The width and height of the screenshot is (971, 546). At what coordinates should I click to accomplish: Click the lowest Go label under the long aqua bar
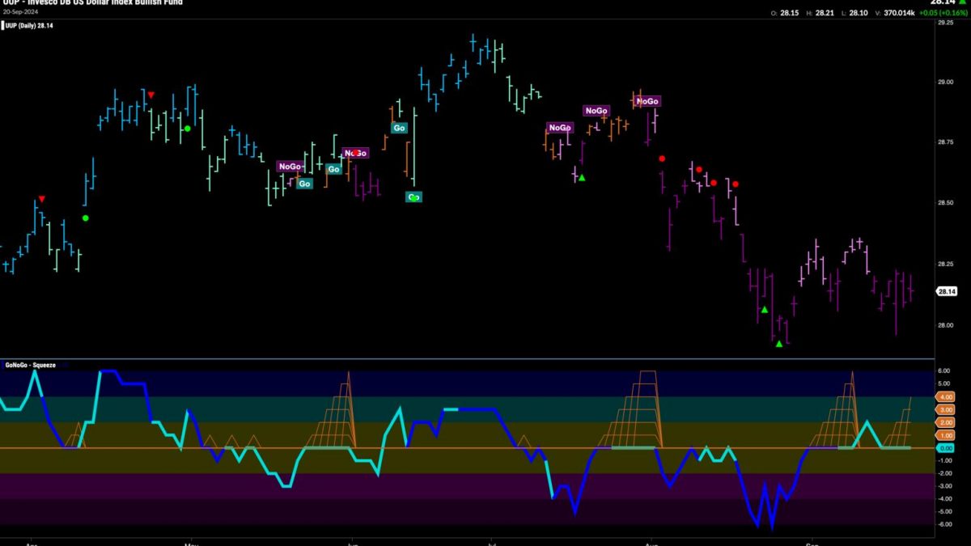point(414,197)
